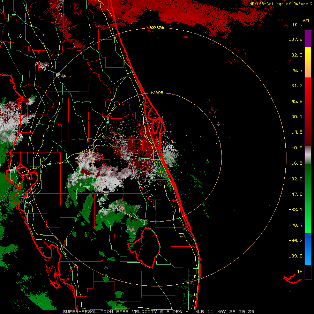Click the -63.1 velocity scale value
Viewport: 314px width, 314px height.
tap(296, 210)
